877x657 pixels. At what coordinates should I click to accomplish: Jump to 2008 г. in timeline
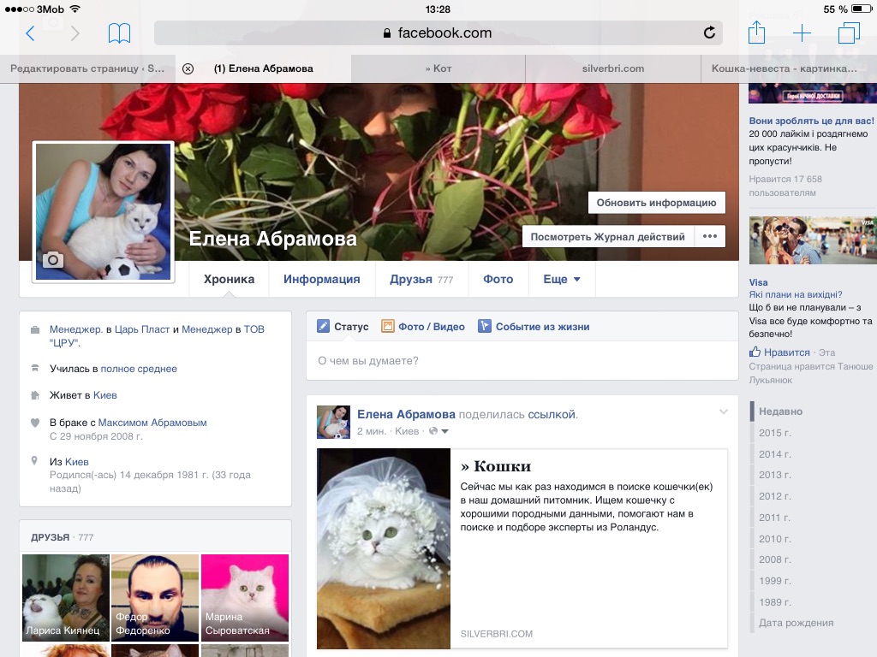[774, 559]
